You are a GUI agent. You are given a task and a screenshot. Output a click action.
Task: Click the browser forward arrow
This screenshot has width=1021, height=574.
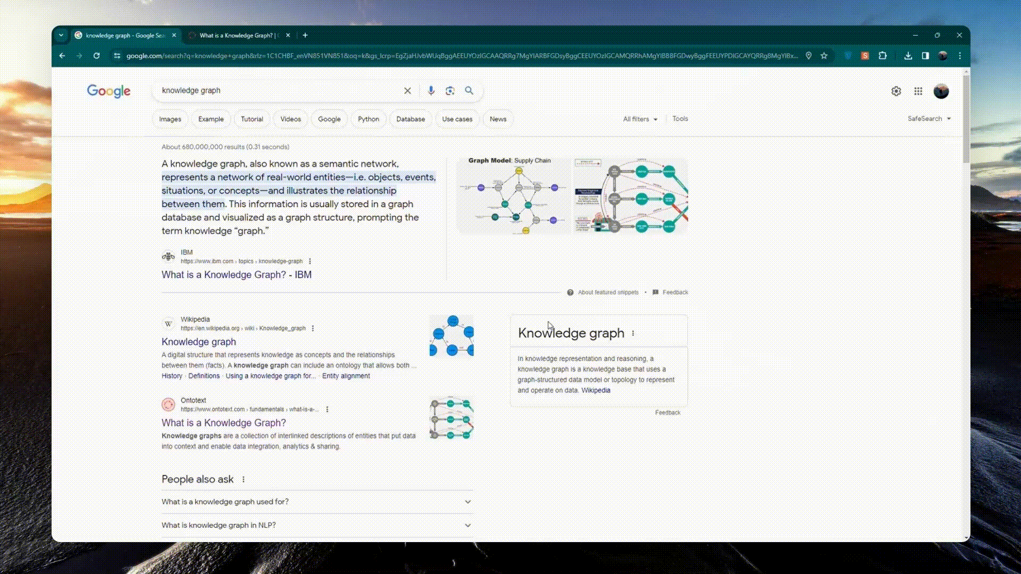click(79, 56)
